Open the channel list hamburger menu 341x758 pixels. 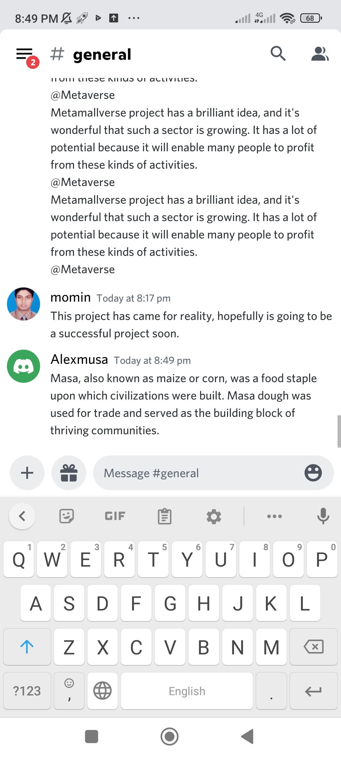pyautogui.click(x=25, y=54)
